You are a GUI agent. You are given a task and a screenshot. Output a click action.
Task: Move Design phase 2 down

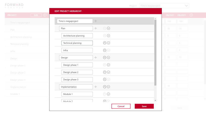pyautogui.click(x=109, y=72)
